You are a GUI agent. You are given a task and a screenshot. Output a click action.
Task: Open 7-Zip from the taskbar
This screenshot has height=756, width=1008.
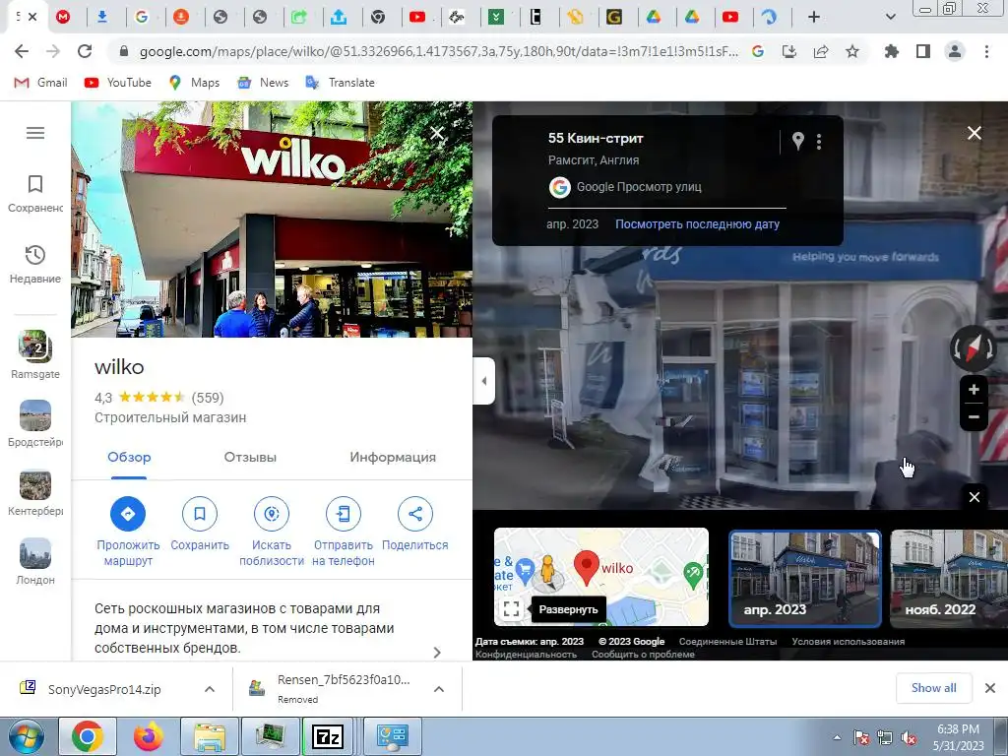tap(328, 736)
